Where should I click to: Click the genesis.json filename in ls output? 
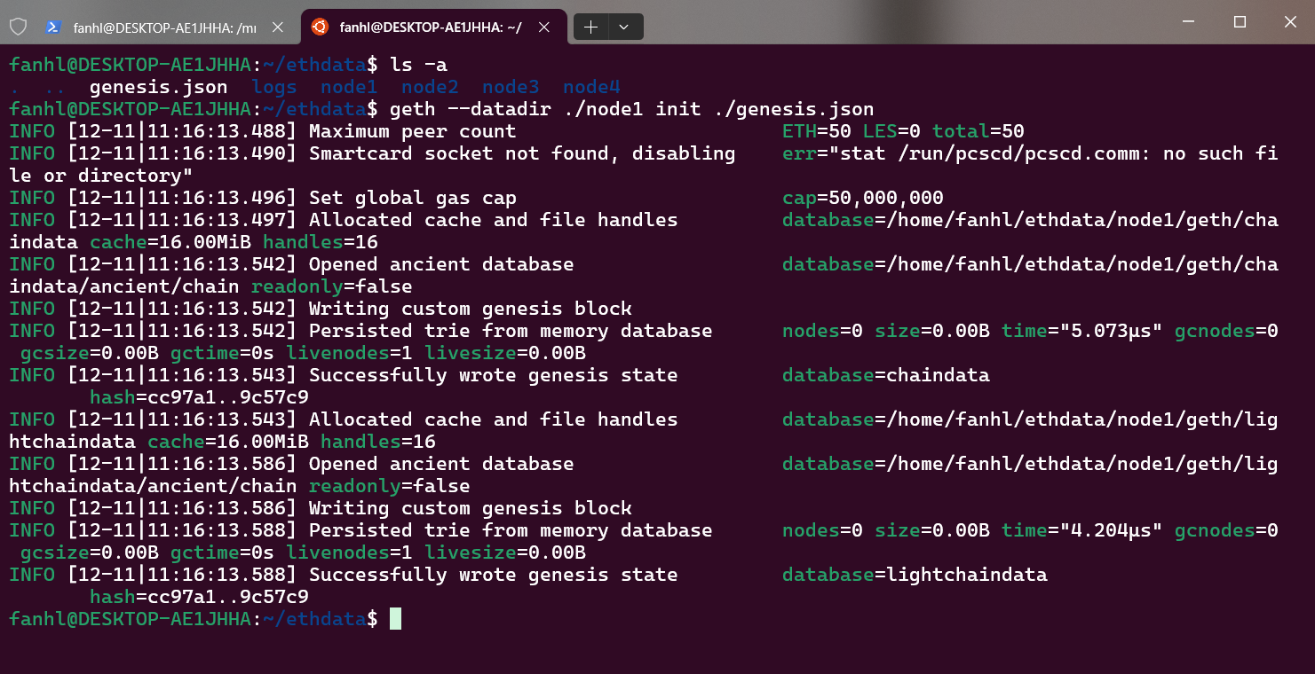coord(159,87)
